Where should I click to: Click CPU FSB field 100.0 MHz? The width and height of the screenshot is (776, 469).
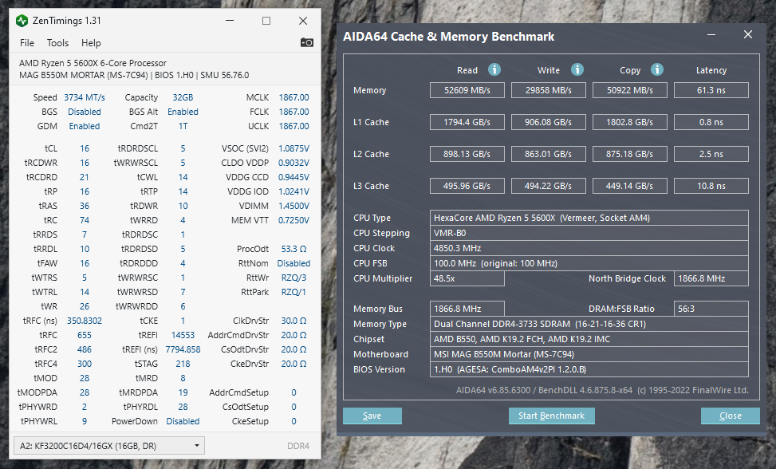click(589, 263)
